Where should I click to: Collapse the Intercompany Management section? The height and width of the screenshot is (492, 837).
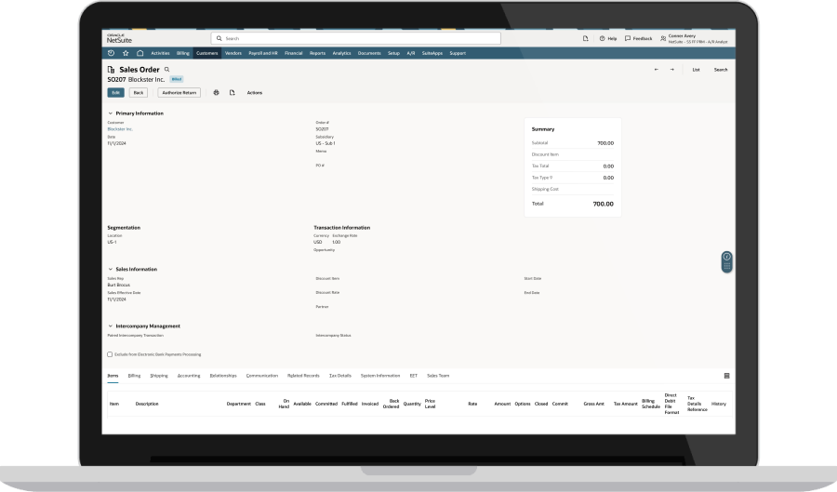point(111,326)
